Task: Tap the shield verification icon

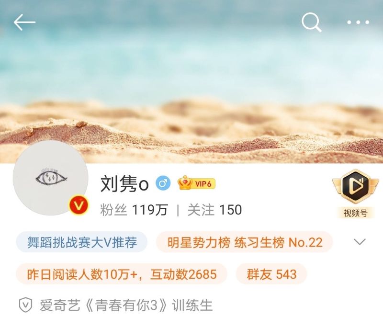Action: click(26, 305)
